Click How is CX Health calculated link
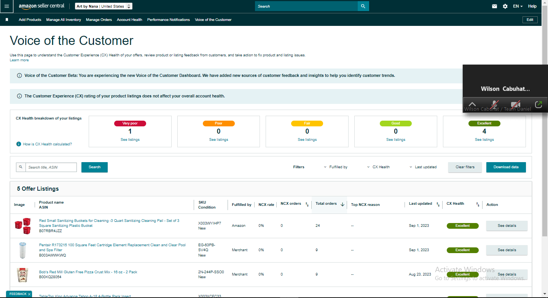 (x=48, y=144)
